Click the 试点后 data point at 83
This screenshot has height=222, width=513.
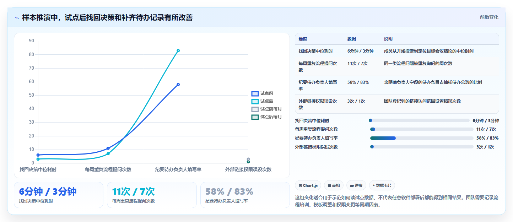[178, 50]
